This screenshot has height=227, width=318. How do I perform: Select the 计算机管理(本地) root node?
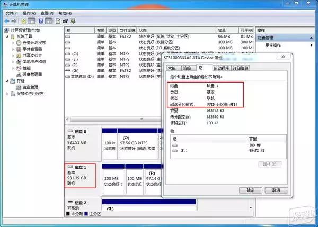(25, 30)
